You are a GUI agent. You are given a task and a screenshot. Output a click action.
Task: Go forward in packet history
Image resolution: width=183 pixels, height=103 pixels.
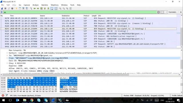(x=38, y=8)
